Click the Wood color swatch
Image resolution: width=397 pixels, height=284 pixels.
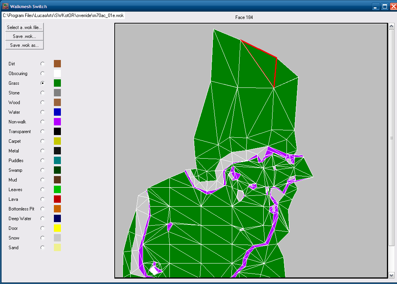point(57,102)
